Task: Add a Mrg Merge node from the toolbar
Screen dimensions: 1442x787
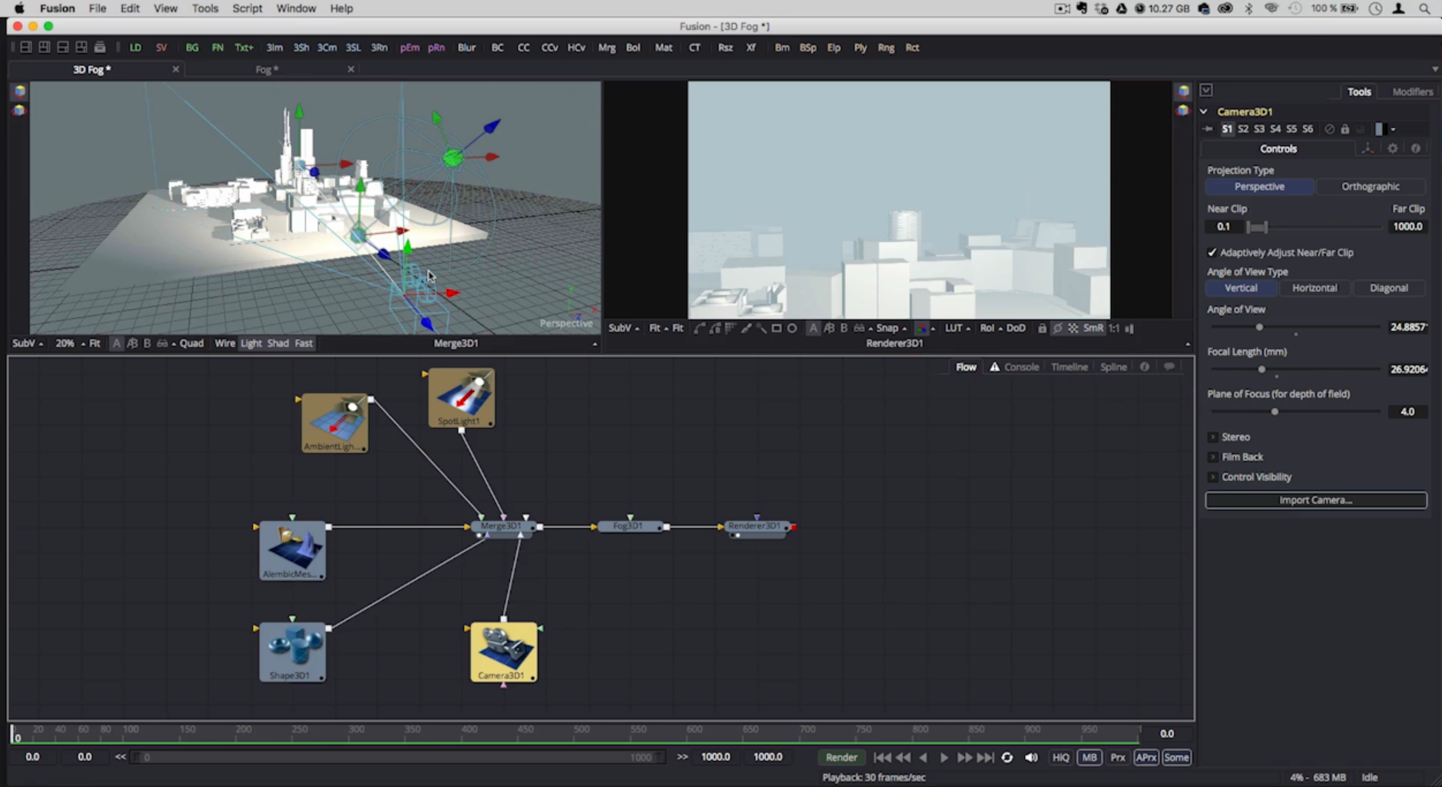Action: click(606, 47)
